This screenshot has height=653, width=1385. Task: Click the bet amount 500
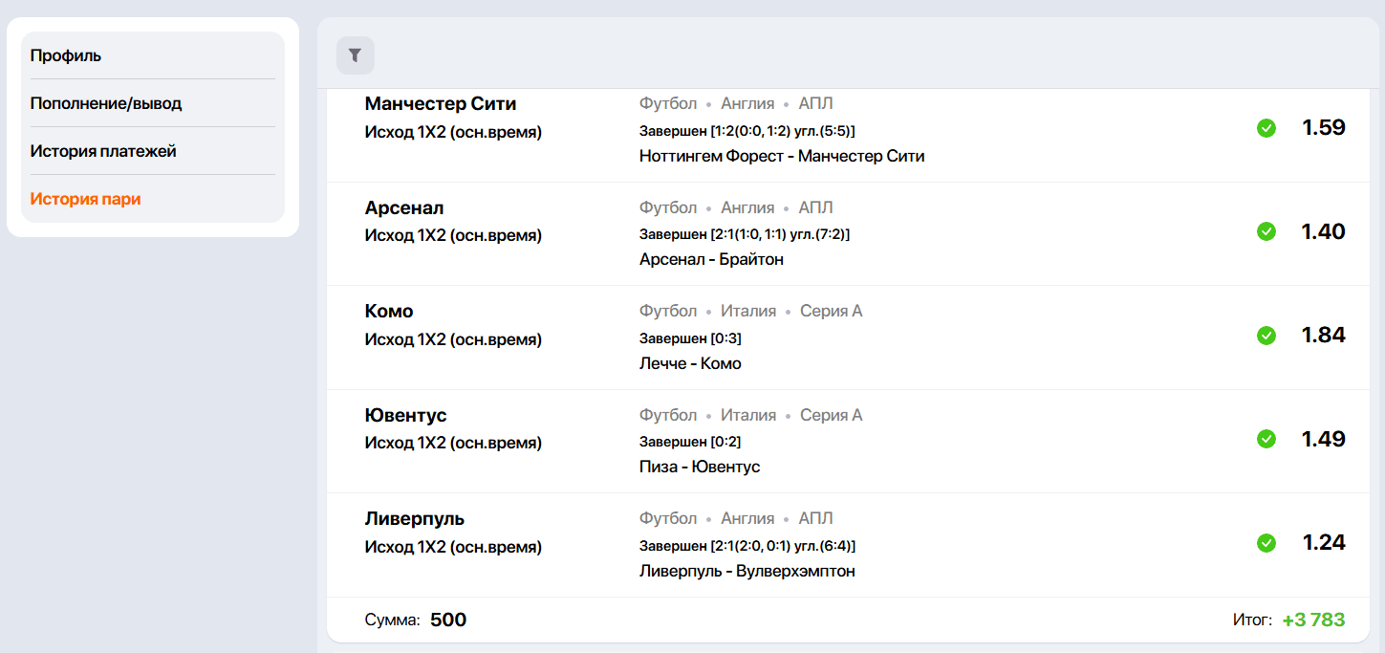pos(448,620)
